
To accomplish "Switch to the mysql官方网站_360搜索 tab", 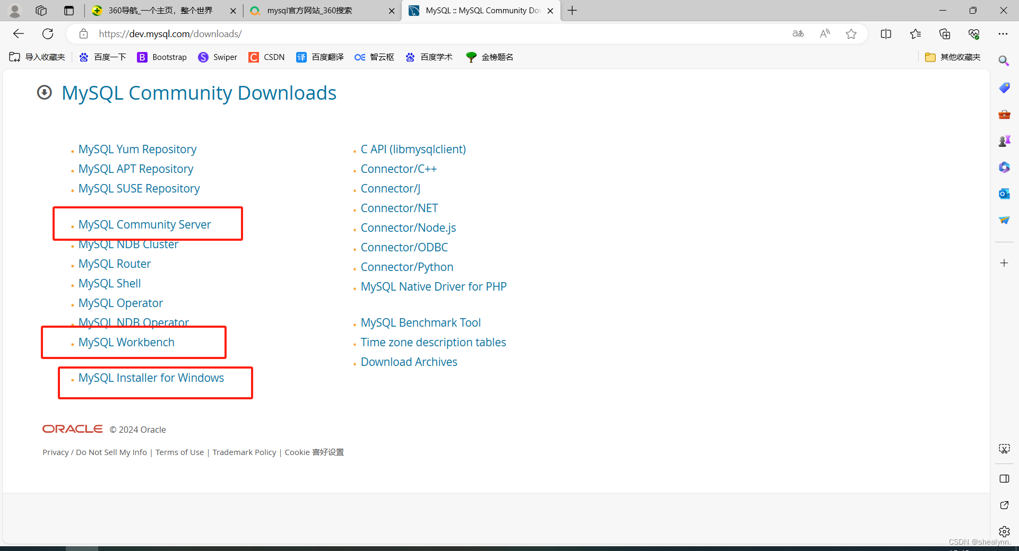I will coord(322,11).
